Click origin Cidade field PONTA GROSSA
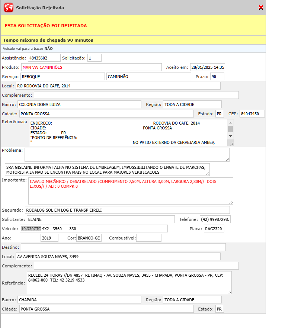The image size is (282, 328). [106, 113]
